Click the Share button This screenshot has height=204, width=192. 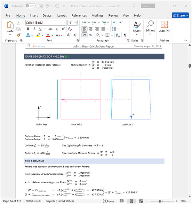pyautogui.click(x=180, y=15)
